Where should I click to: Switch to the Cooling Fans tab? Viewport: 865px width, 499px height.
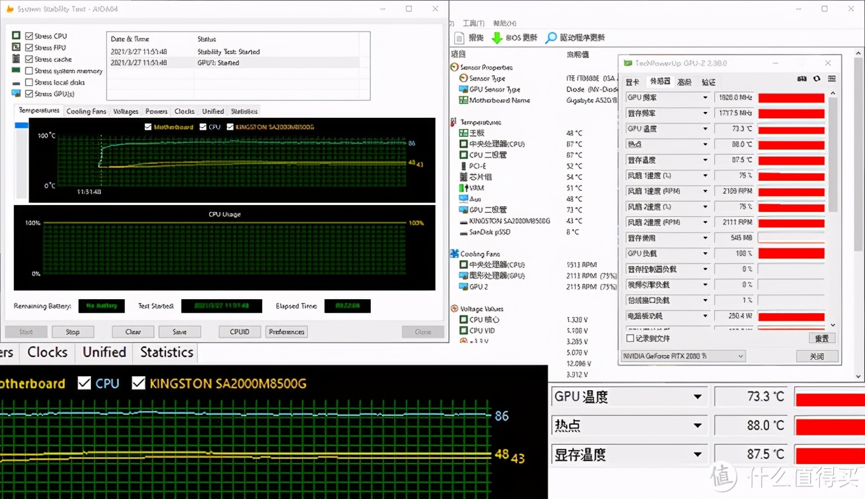tap(86, 111)
